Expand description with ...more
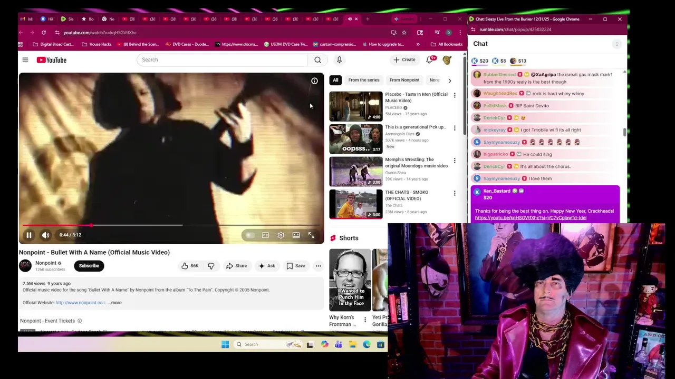 [114, 303]
